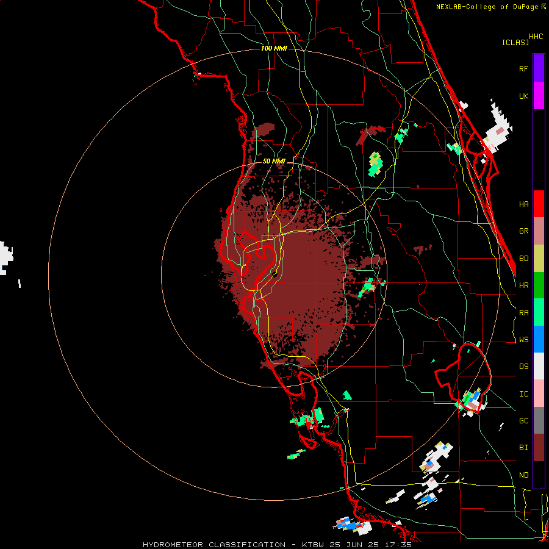Pick the WS blue legend swatch
Viewport: 549px width, 549px height.
[x=539, y=339]
